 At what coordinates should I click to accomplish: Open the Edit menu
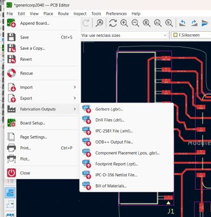21,14
